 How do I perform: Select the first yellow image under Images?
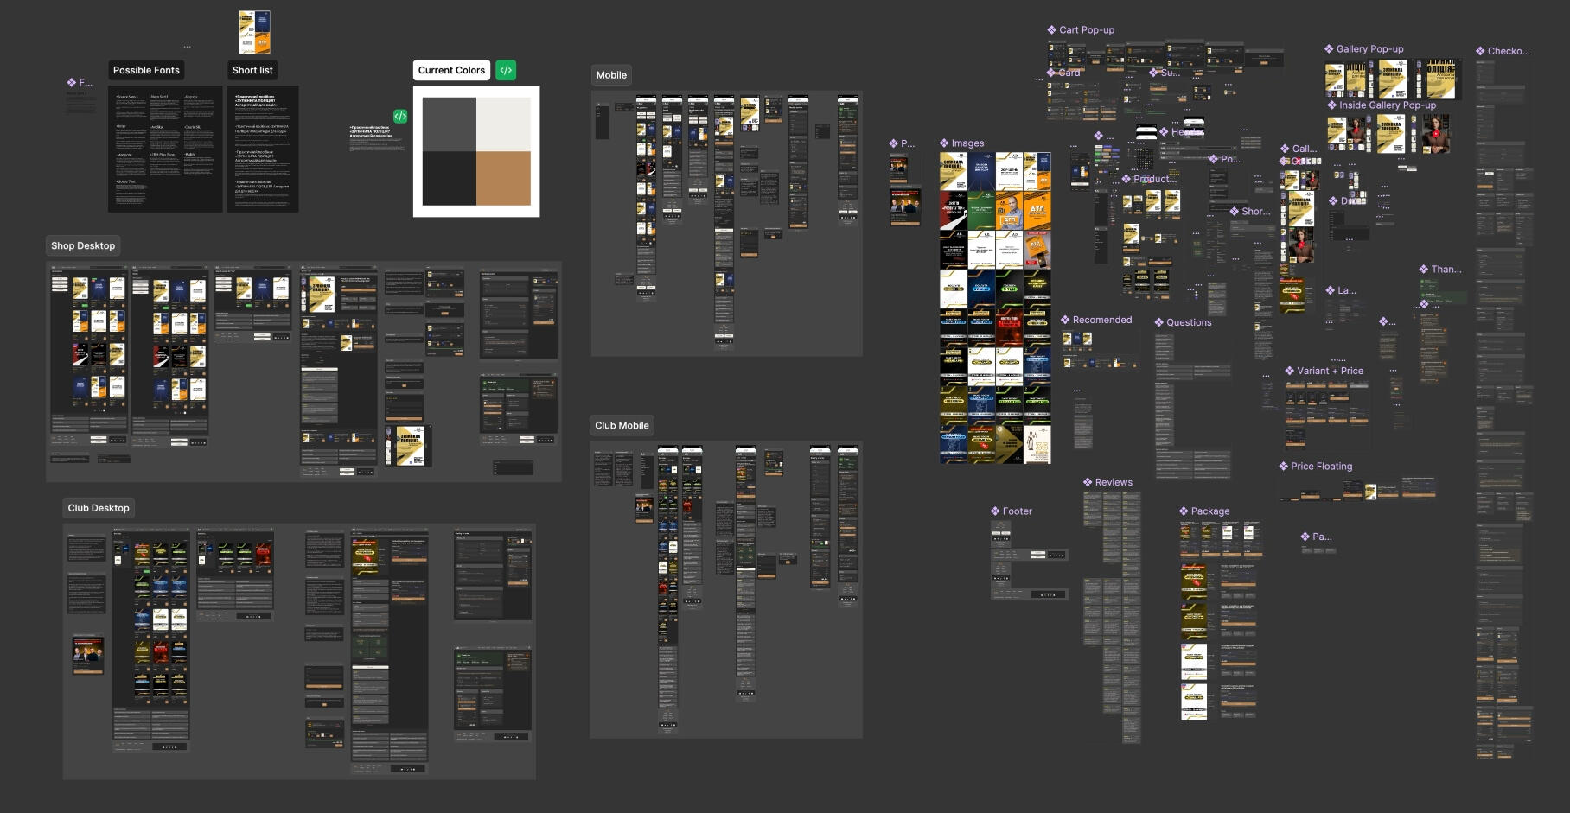pyautogui.click(x=954, y=171)
